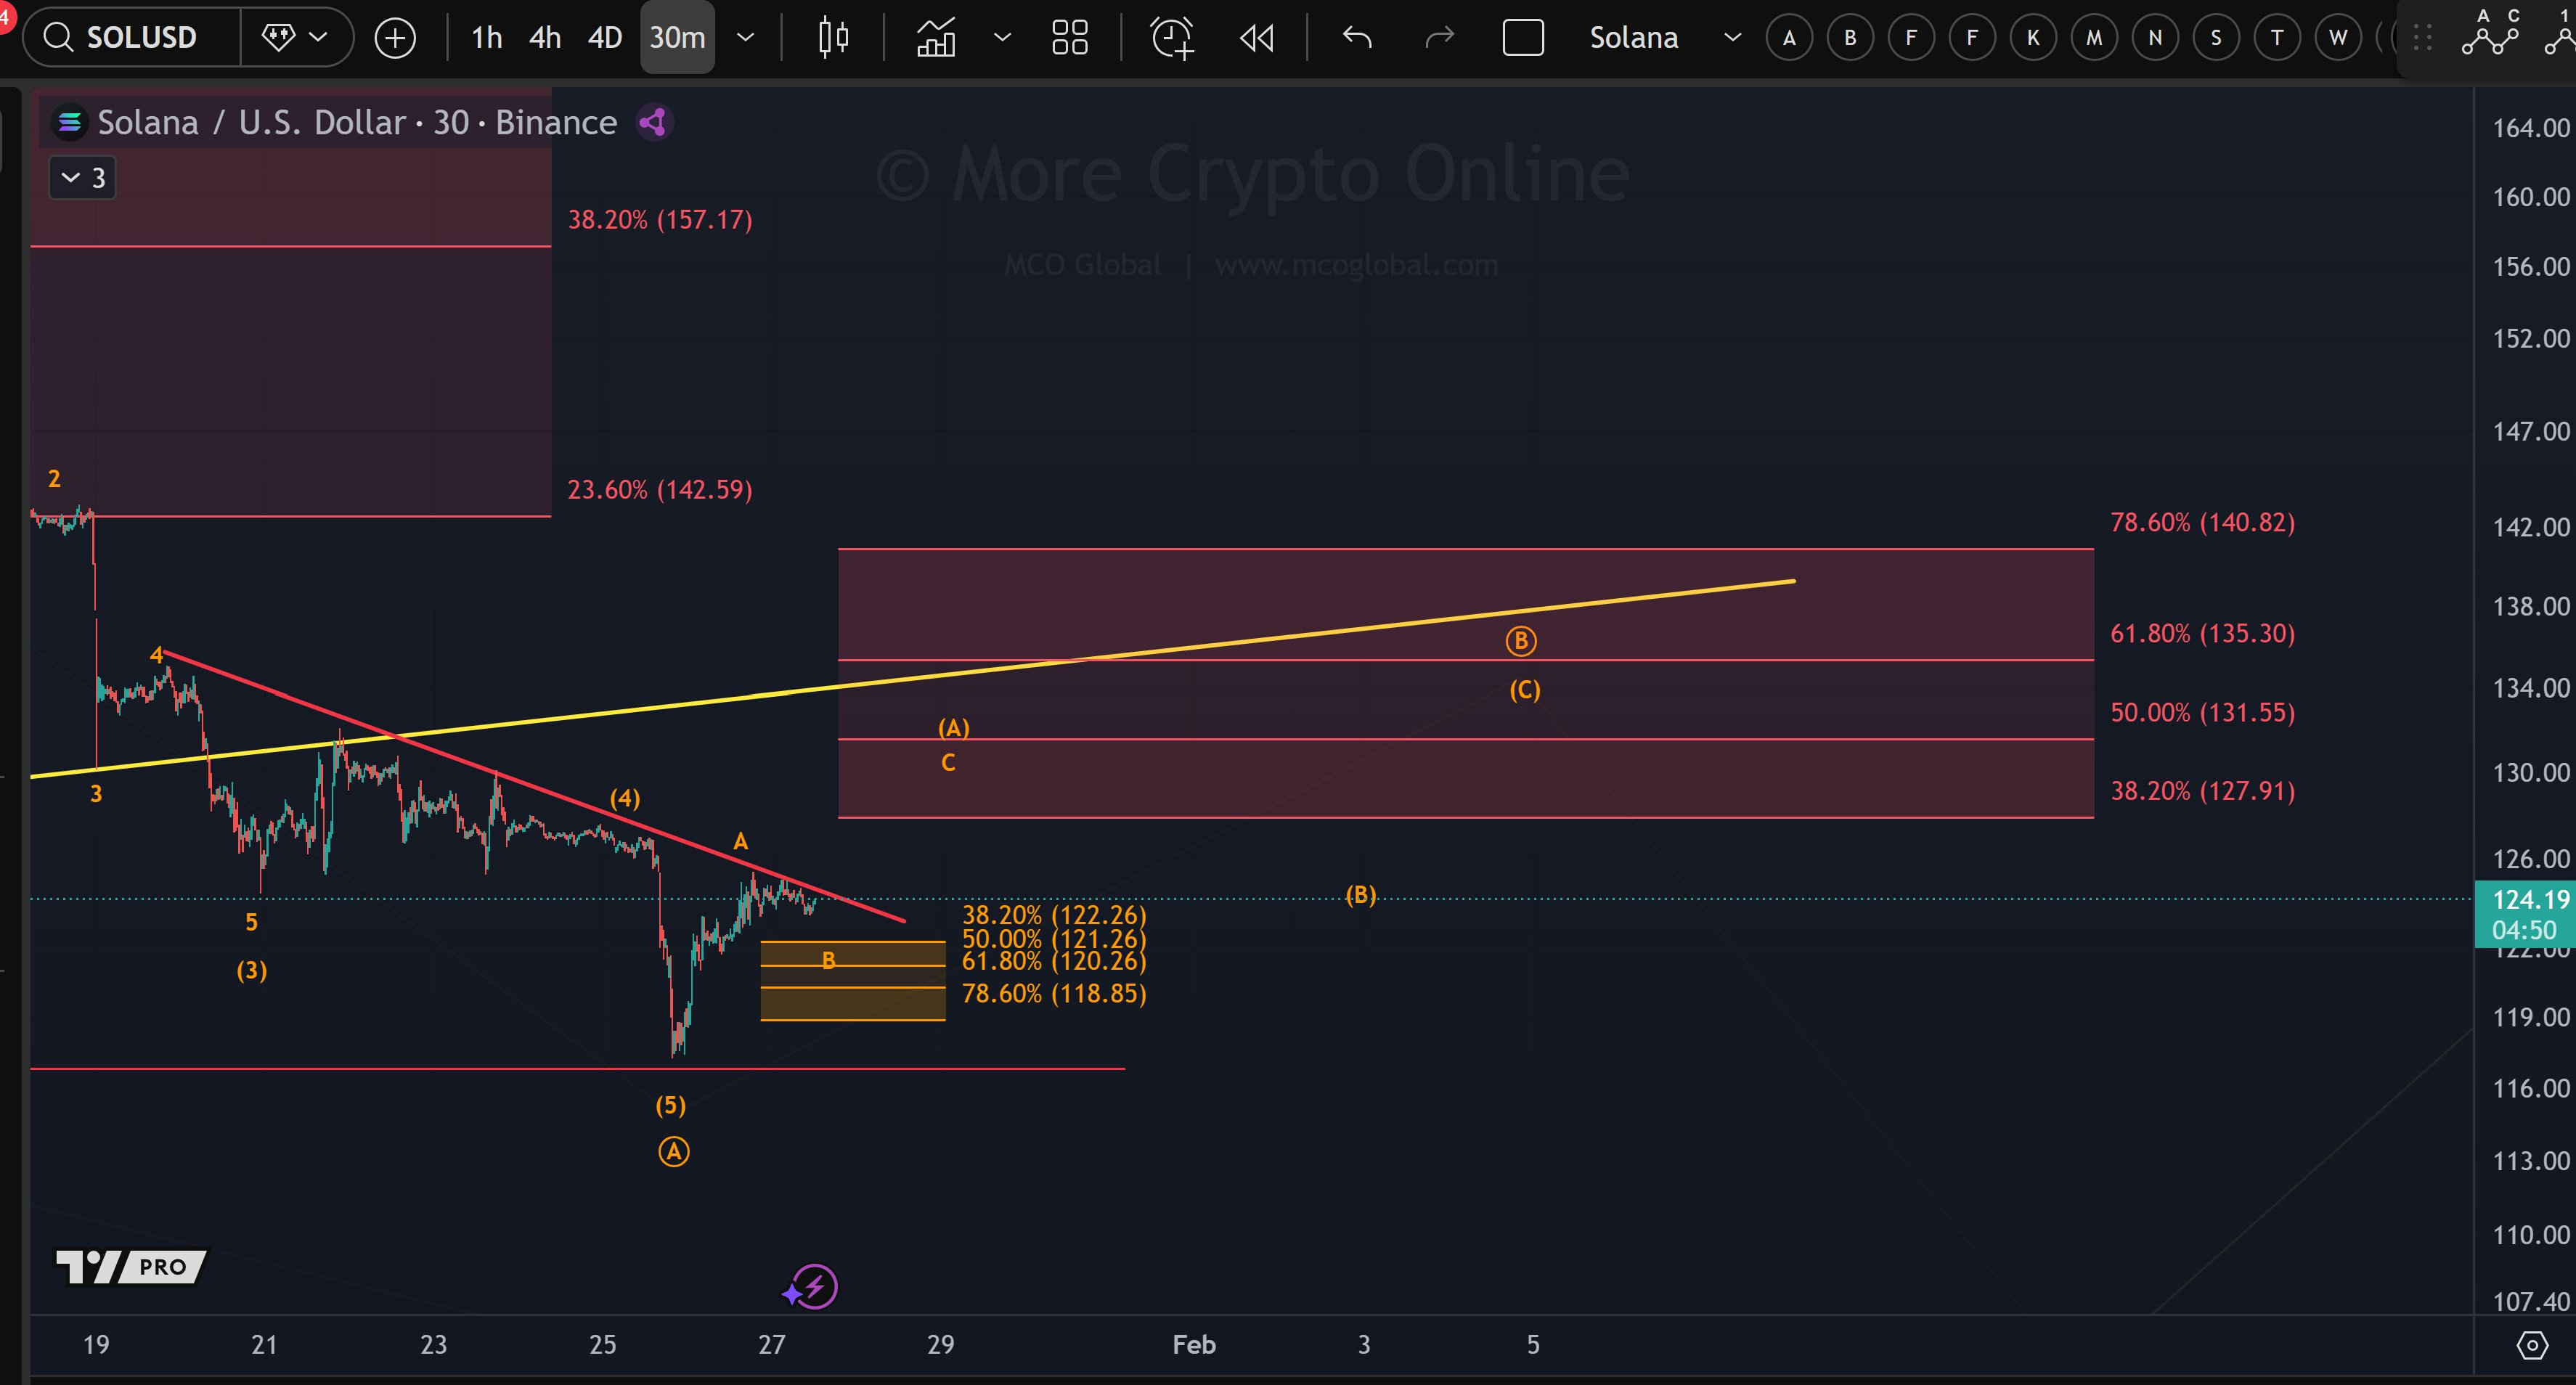Redo the last chart action

[1439, 37]
